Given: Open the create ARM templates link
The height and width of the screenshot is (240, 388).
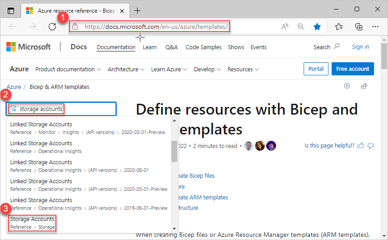Looking at the screenshot, I should (203, 198).
